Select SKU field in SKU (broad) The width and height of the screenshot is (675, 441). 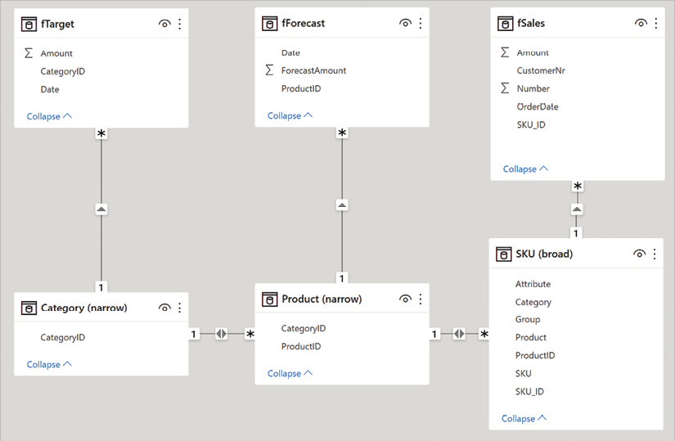(x=524, y=374)
